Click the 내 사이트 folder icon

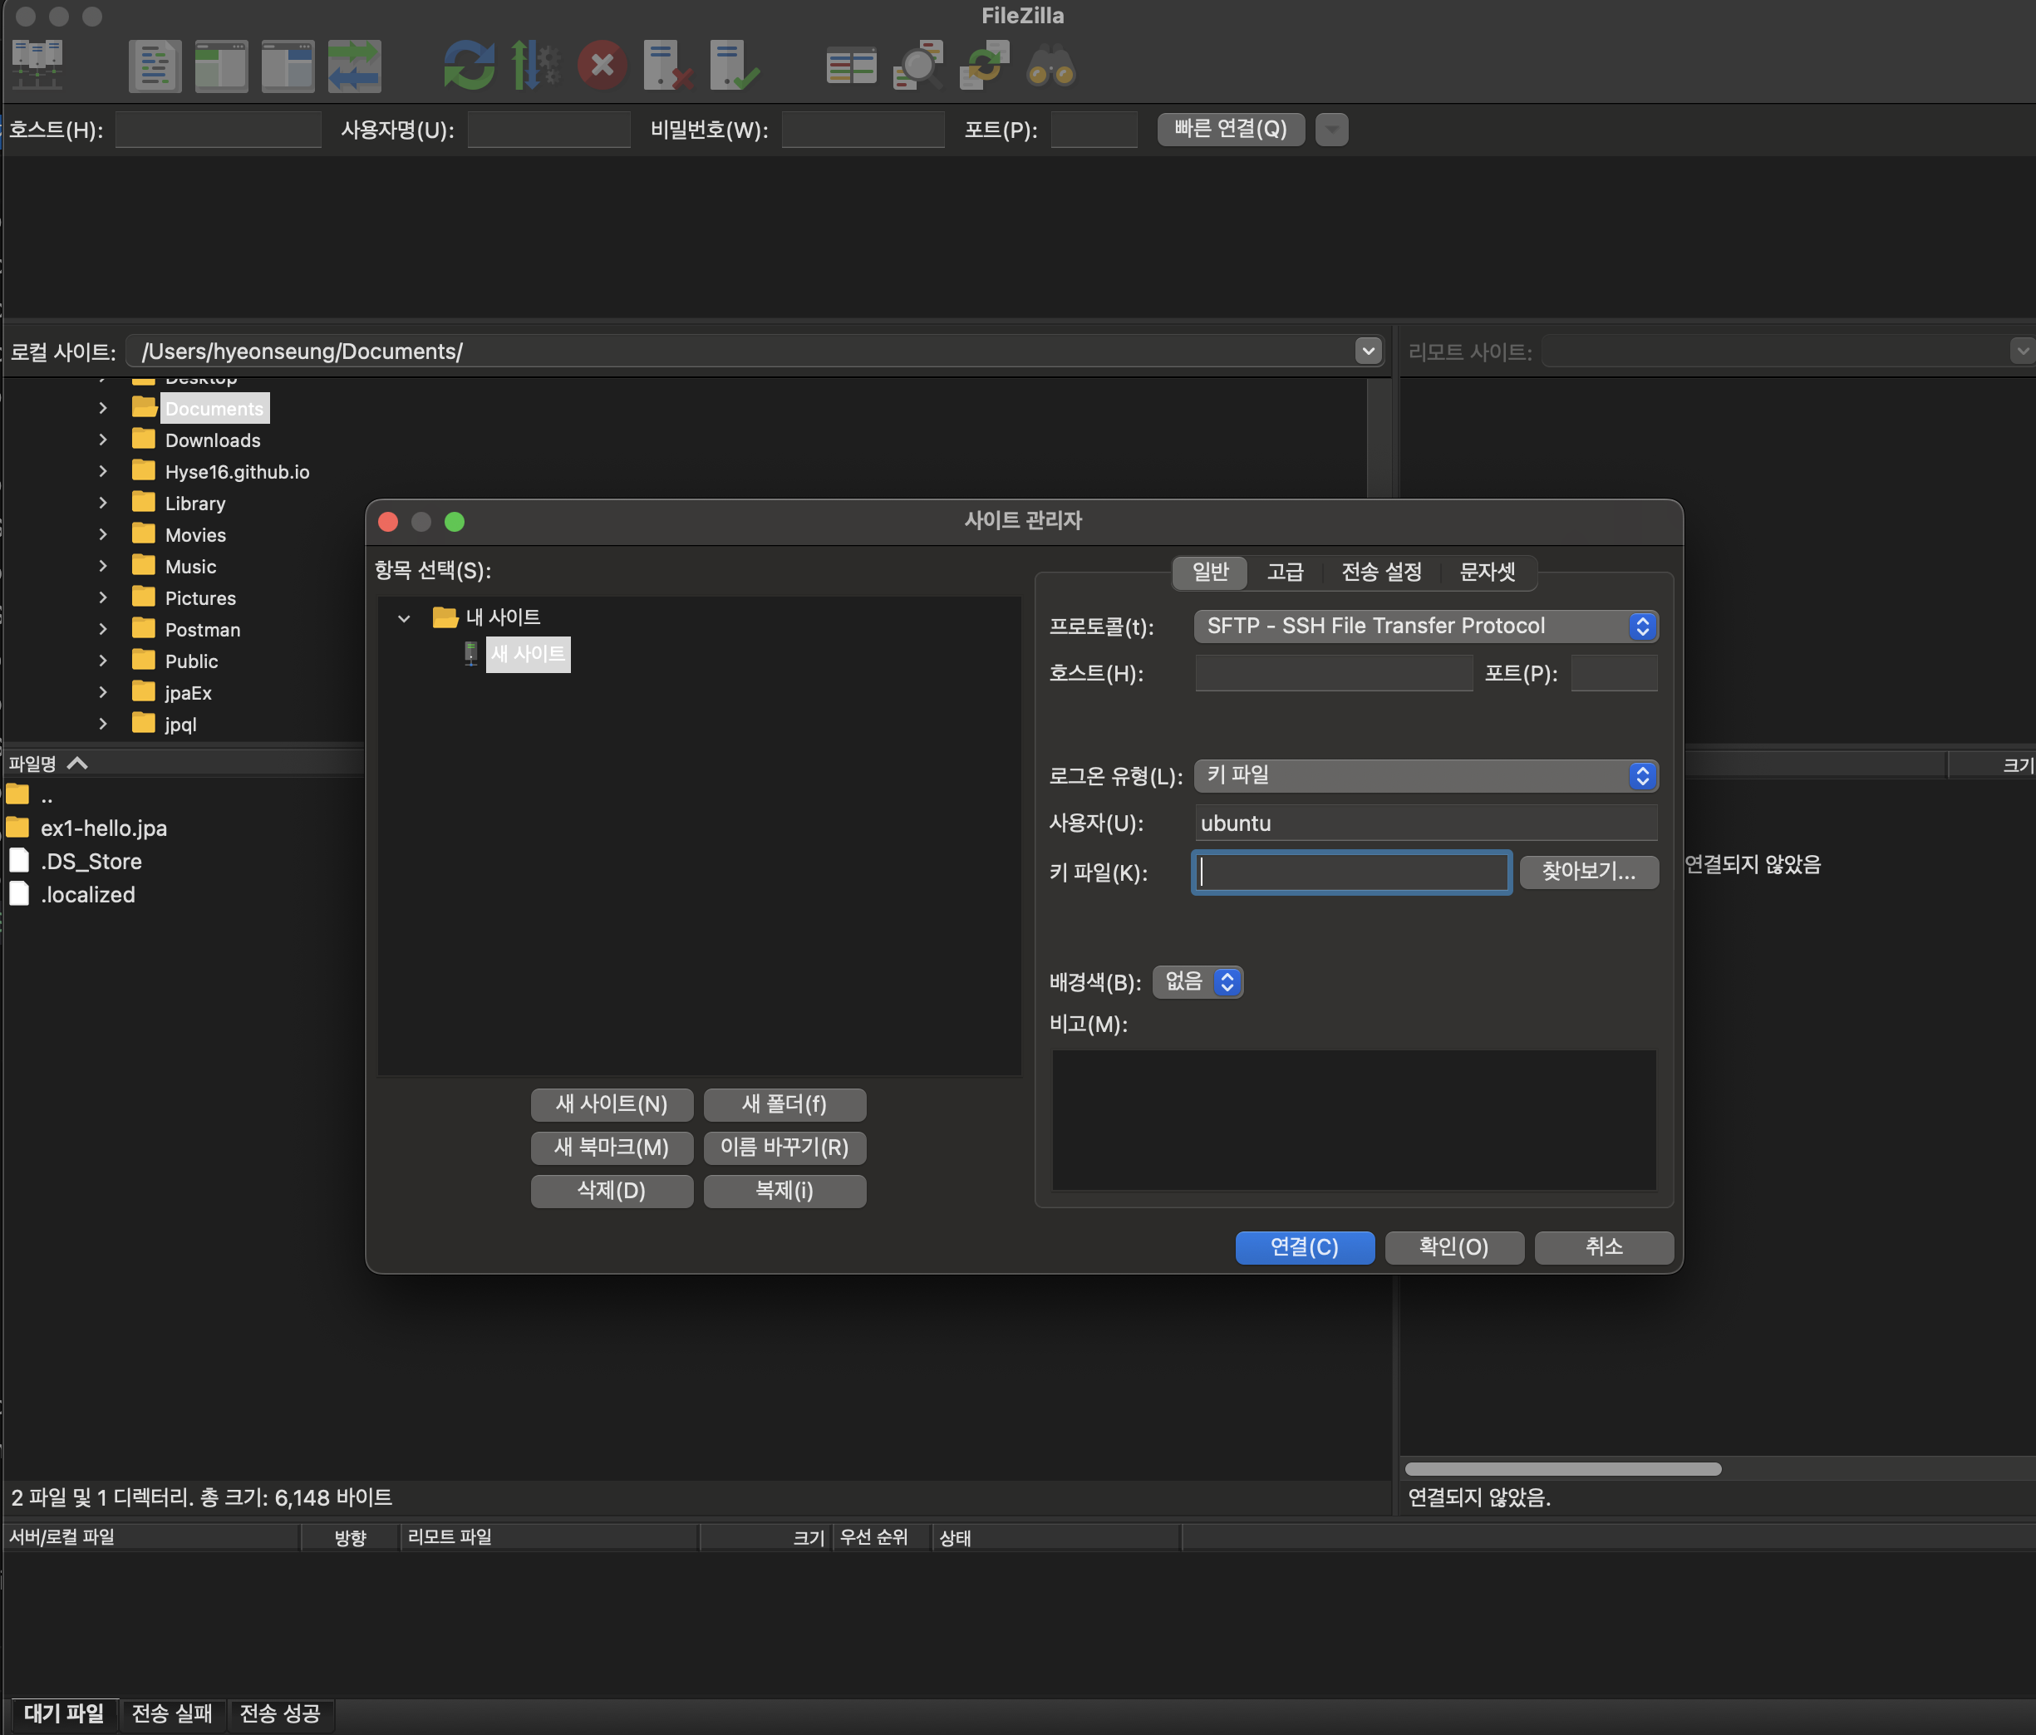[x=445, y=617]
